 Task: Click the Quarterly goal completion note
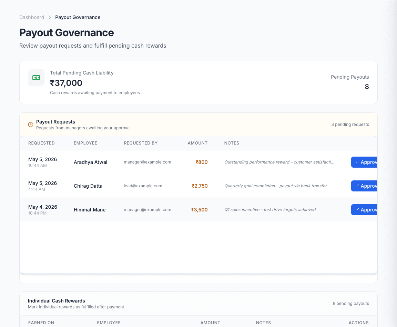[x=275, y=186]
